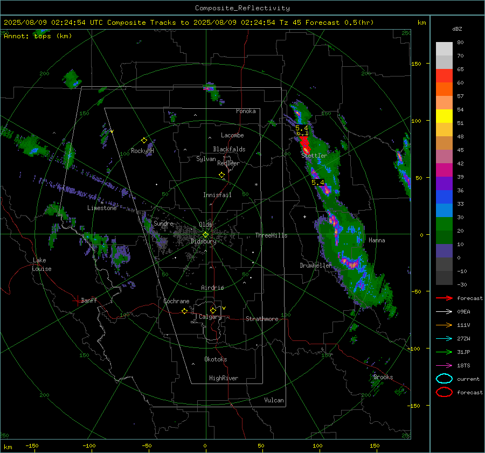Click the yellow diamond marker below Cochrane
This screenshot has width=485, height=453.
point(185,311)
